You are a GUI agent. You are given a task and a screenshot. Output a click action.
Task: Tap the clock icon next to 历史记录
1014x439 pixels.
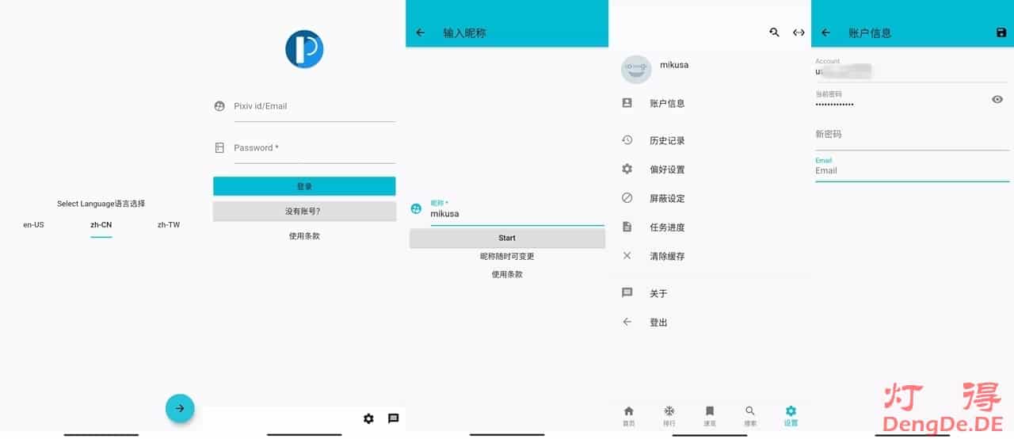(x=627, y=140)
